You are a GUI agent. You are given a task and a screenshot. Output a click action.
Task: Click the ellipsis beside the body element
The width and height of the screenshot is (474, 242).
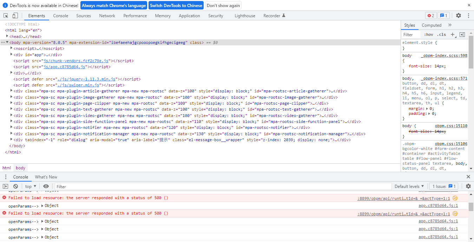click(x=2, y=42)
